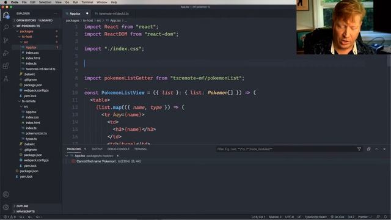This screenshot has height=220, width=391.
Task: Click the 'Cannot find name Pokemon' error entry
Action: point(109,161)
